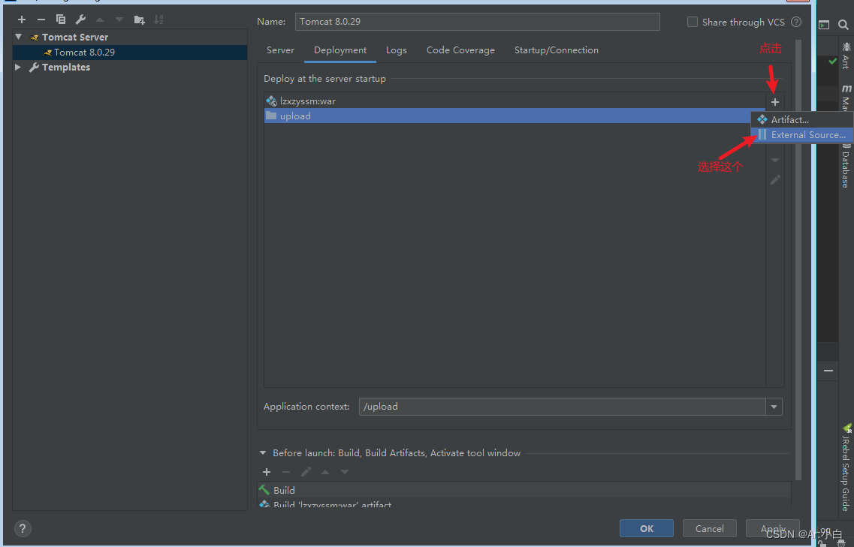
Task: Select the Build before-launch task
Action: tap(524, 491)
